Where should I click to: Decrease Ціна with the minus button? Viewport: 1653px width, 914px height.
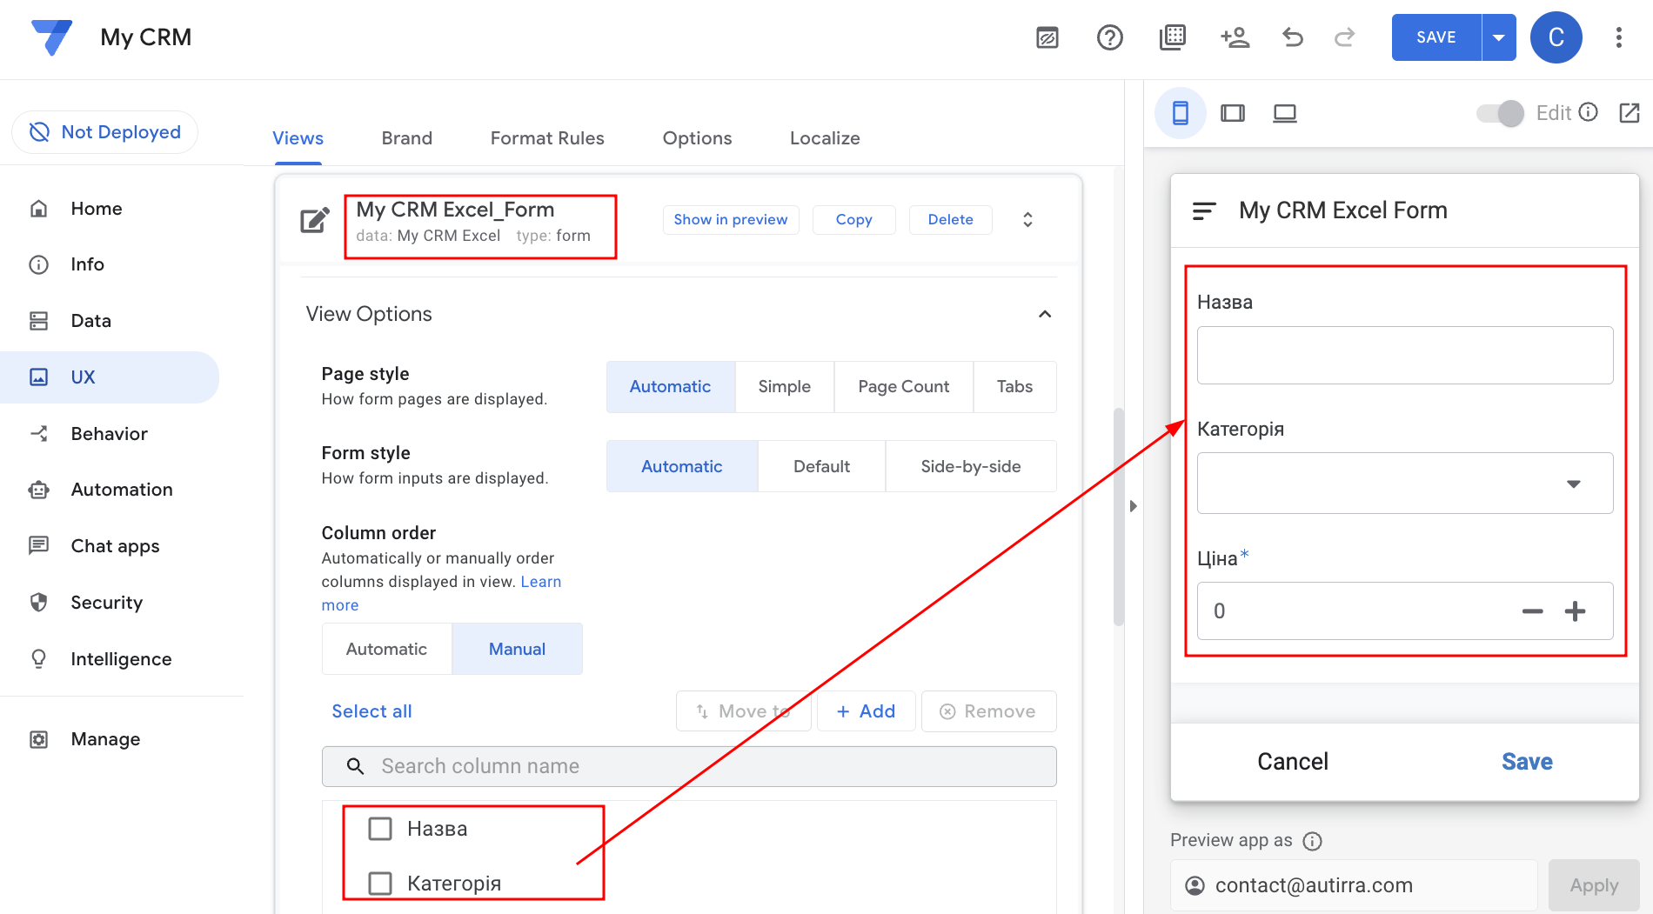[1532, 611]
